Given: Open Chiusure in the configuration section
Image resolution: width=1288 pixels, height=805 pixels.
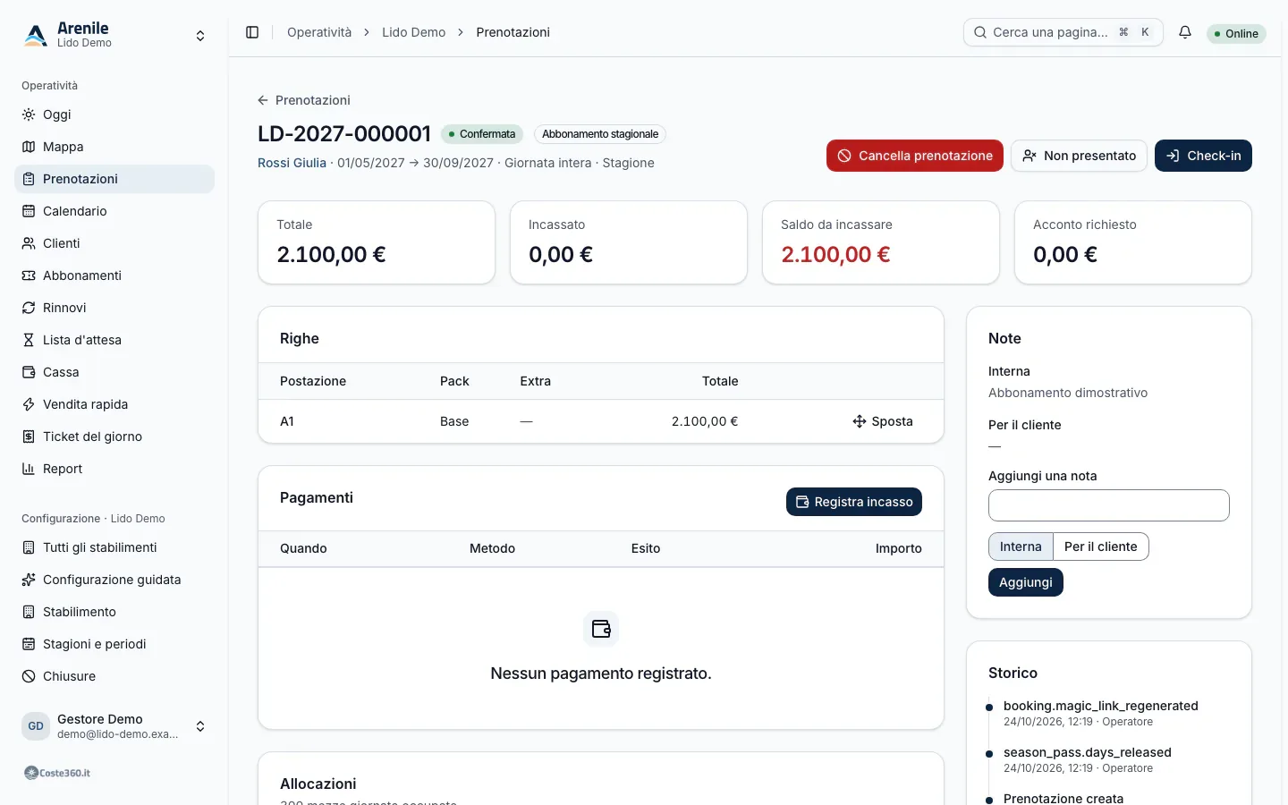Looking at the screenshot, I should (114, 676).
